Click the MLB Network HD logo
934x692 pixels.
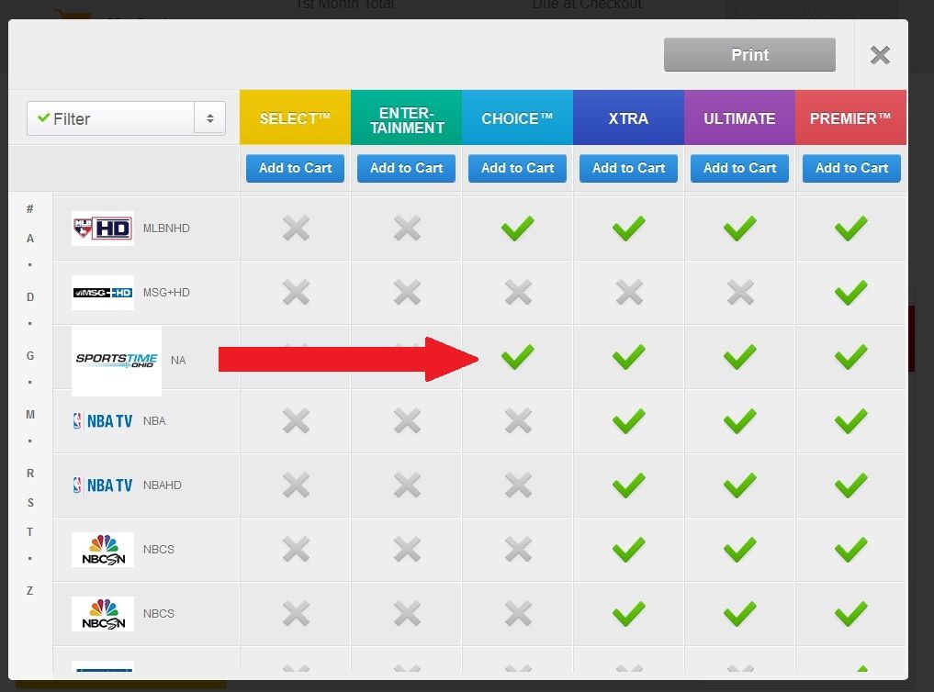tap(103, 228)
